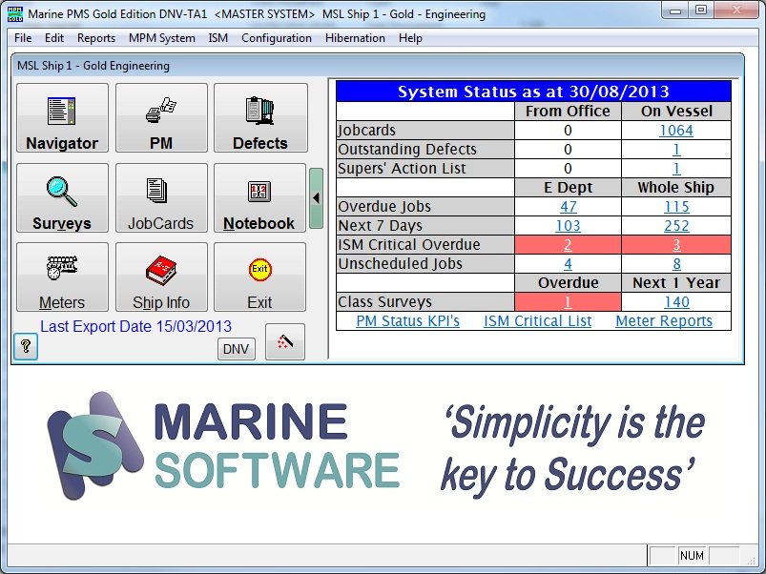Open the PM planned maintenance module
The width and height of the screenshot is (766, 574).
[x=161, y=117]
